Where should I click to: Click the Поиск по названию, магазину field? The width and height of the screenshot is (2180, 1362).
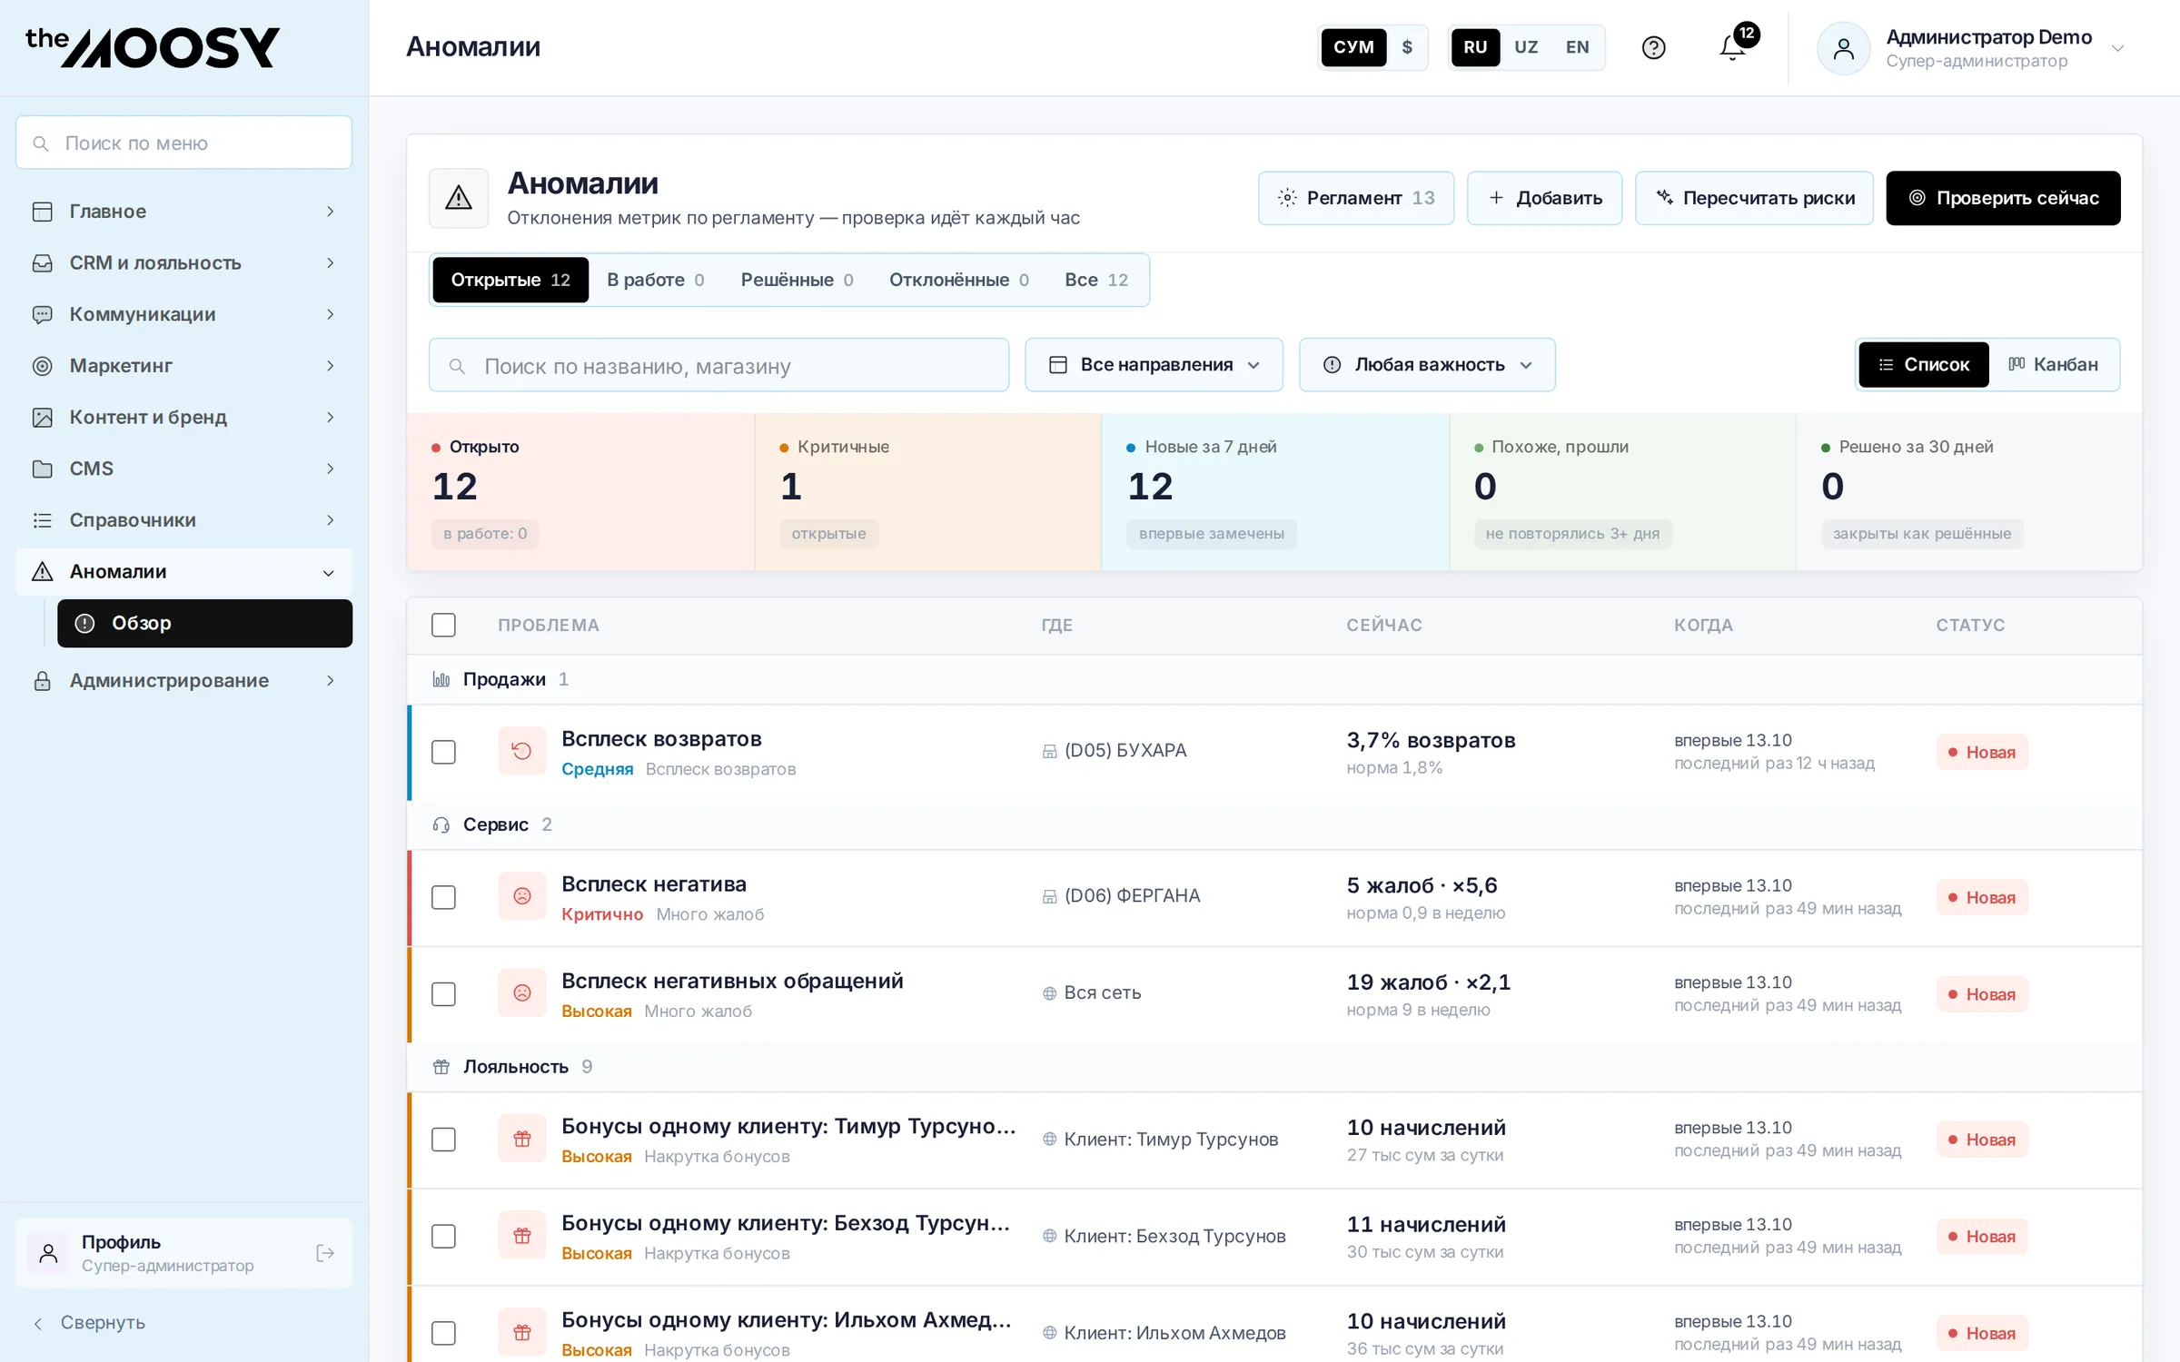pyautogui.click(x=718, y=365)
